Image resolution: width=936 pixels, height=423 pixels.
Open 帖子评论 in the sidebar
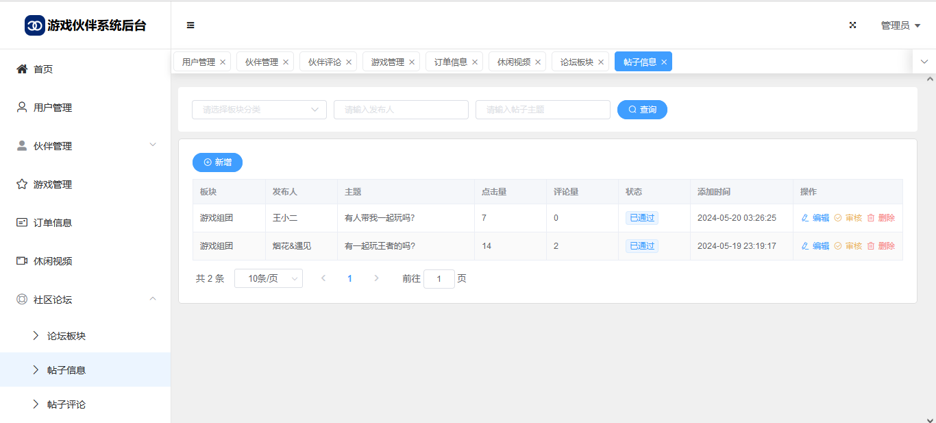click(x=66, y=404)
